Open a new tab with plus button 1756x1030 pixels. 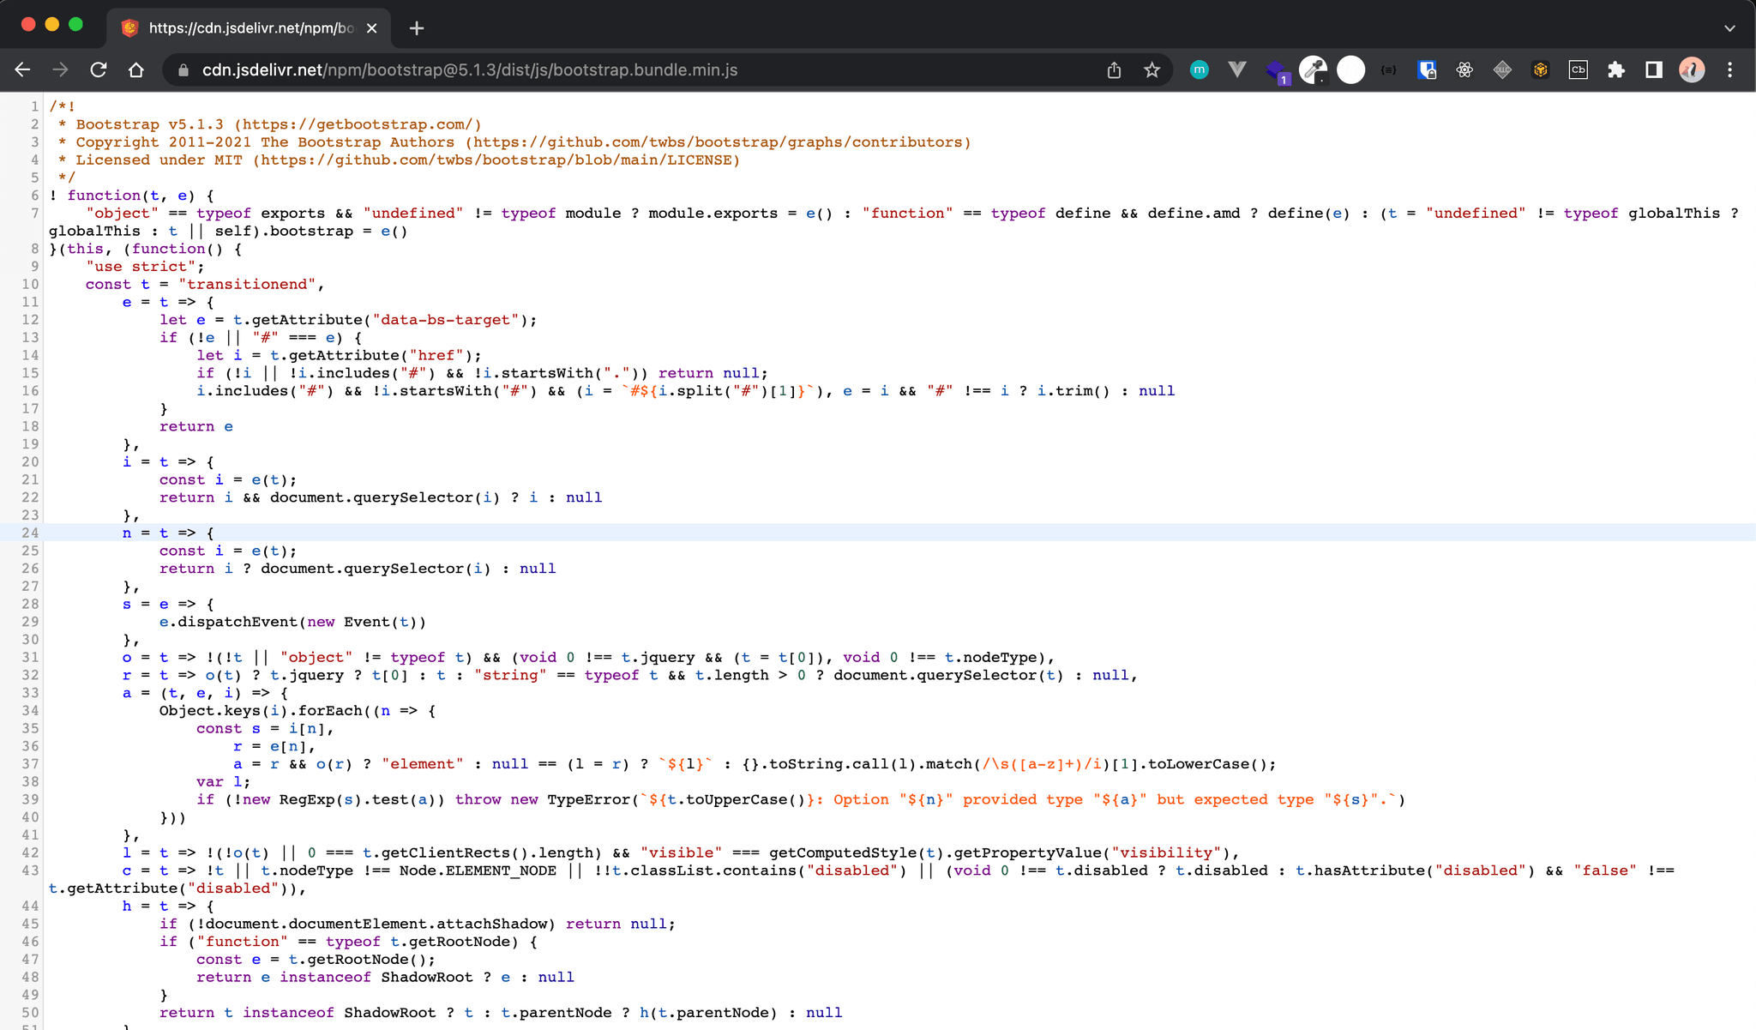[x=417, y=28]
